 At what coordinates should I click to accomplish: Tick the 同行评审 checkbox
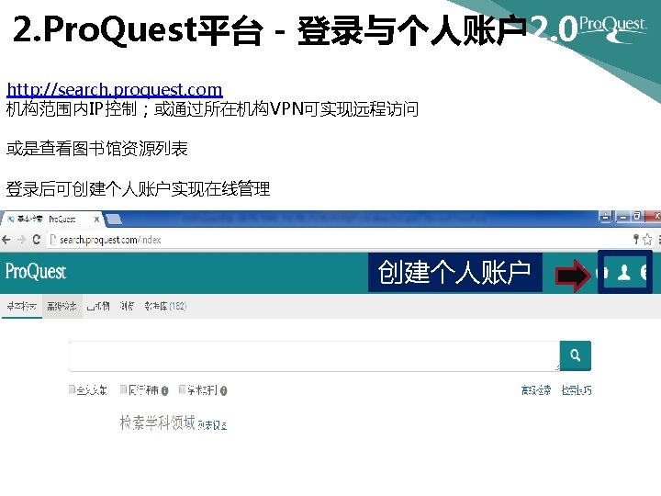[x=124, y=389]
